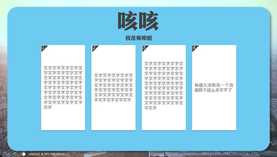Click the 文字 text block in card 2
The height and width of the screenshot is (157, 277).
click(x=113, y=87)
